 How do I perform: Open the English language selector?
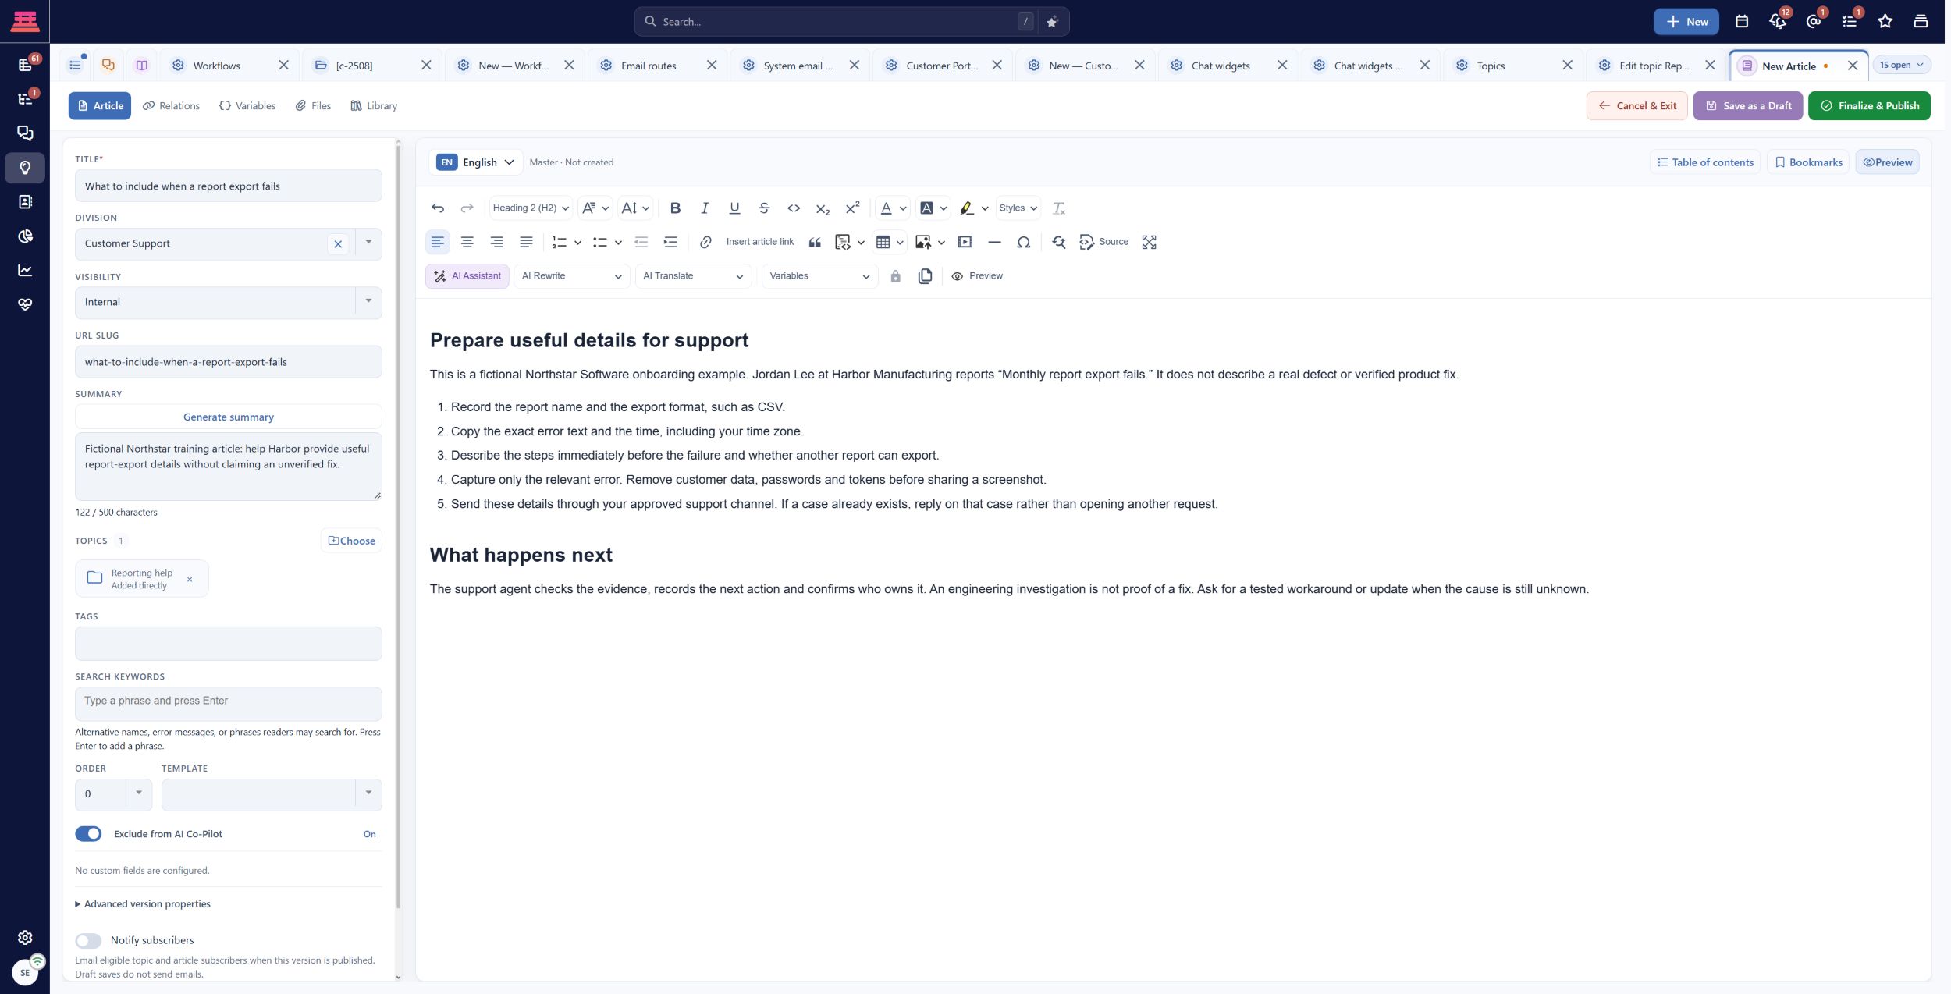(475, 162)
